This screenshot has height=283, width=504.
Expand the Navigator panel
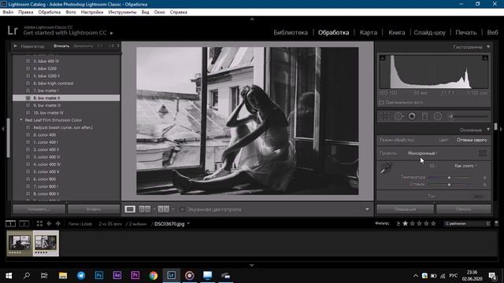[x=16, y=46]
